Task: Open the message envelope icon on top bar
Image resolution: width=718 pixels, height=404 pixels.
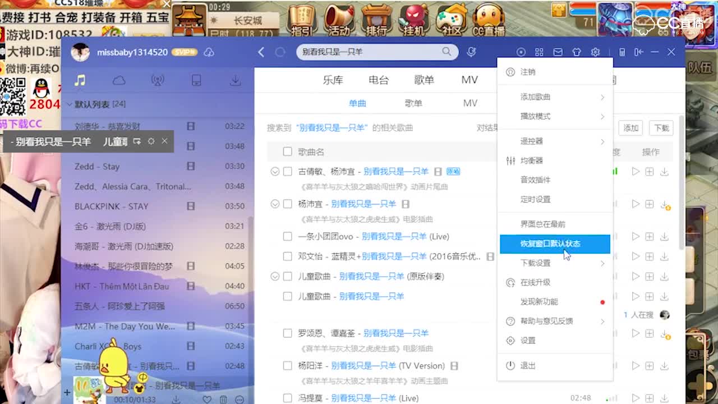Action: 558,52
